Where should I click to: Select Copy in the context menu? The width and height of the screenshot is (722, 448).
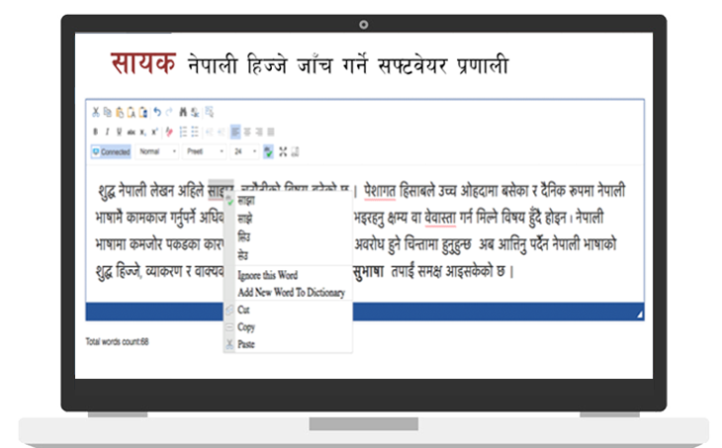click(x=246, y=326)
